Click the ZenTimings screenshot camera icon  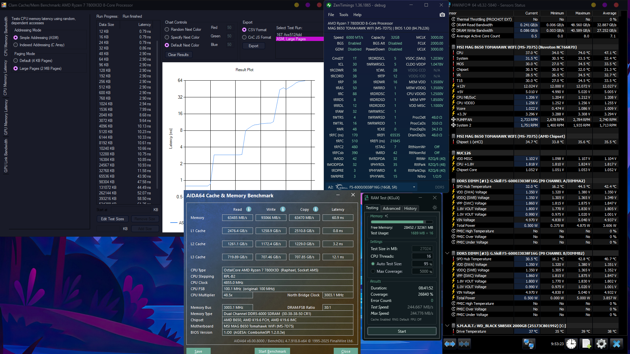tap(442, 15)
